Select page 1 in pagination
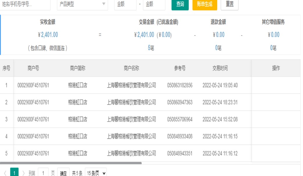Viewport: 303px width, 176px height. [14, 173]
